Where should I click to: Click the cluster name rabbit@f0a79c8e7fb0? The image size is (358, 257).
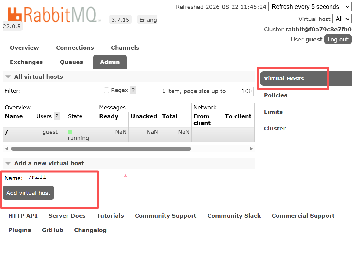click(x=318, y=29)
